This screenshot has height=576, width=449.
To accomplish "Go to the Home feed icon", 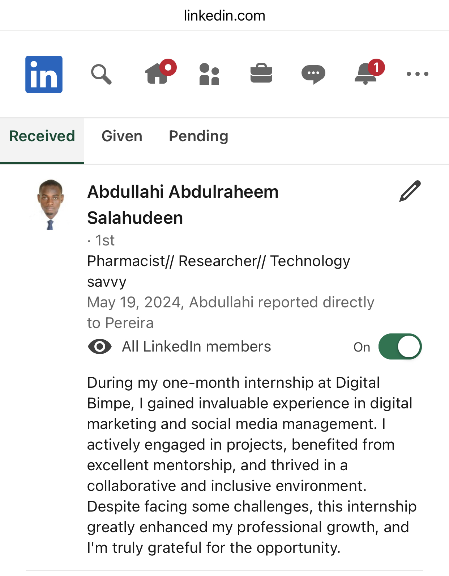I will coord(158,73).
